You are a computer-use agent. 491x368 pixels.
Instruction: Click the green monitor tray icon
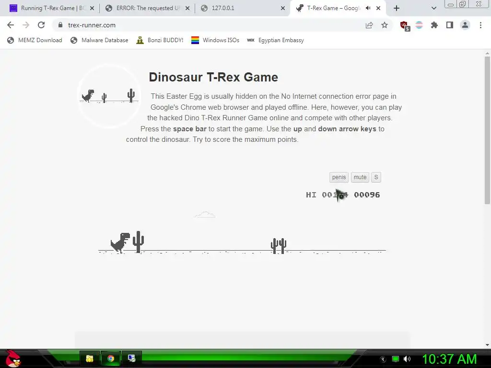pyautogui.click(x=396, y=359)
